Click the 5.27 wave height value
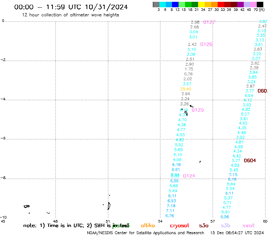The width and height of the screenshot is (268, 236). pyautogui.click(x=245, y=114)
